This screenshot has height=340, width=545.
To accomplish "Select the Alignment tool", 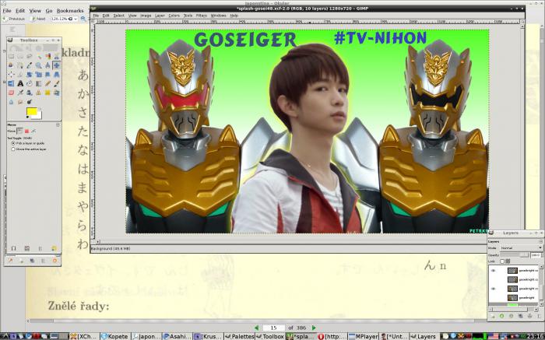I will (x=11, y=75).
